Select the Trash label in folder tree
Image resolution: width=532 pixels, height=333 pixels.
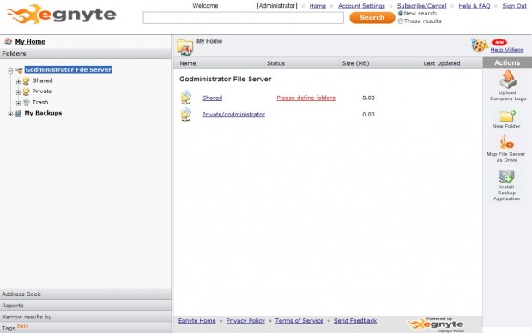click(40, 102)
